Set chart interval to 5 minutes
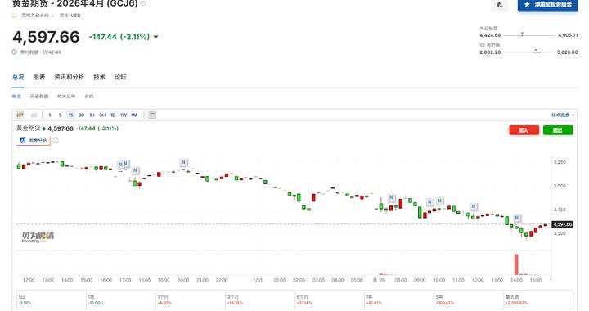Viewport: 589px width, 311px height. [60, 115]
